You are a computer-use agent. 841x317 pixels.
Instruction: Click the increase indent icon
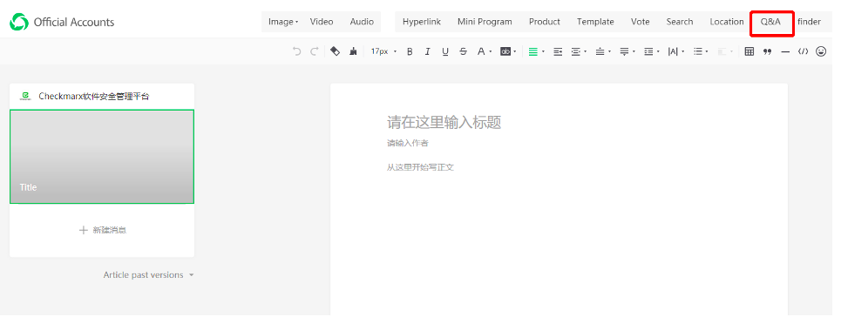click(558, 51)
